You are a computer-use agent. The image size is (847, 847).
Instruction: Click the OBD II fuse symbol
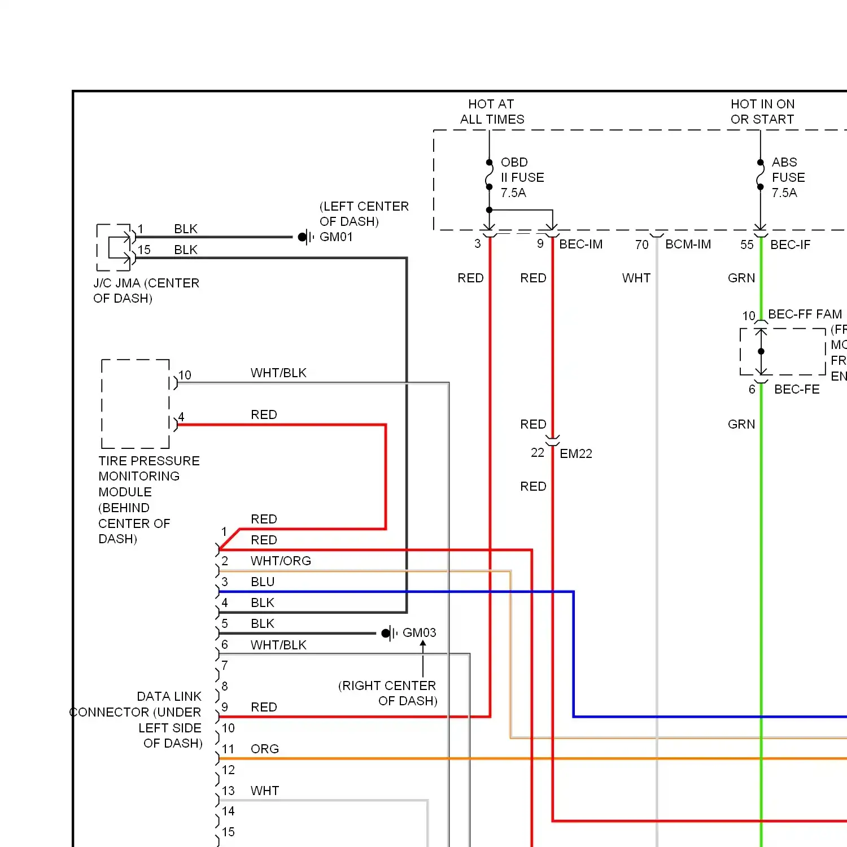pyautogui.click(x=489, y=174)
